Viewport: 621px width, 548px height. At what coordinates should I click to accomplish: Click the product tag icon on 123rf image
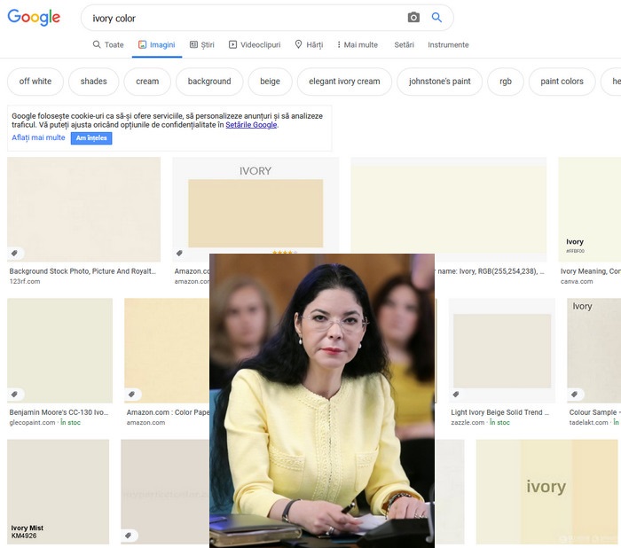(x=14, y=253)
